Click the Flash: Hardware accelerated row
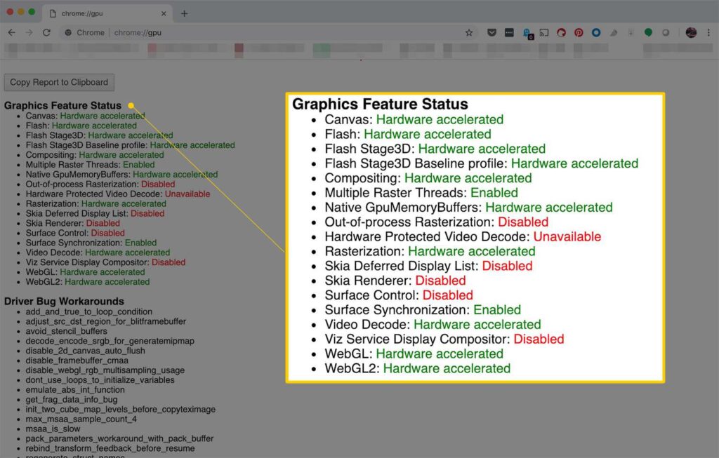Image resolution: width=719 pixels, height=458 pixels. click(81, 126)
